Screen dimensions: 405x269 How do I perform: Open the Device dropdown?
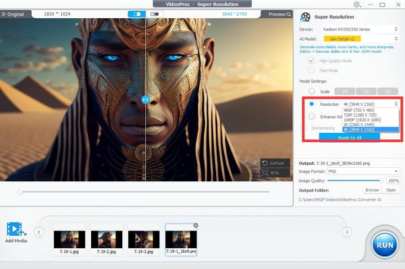[x=360, y=29]
